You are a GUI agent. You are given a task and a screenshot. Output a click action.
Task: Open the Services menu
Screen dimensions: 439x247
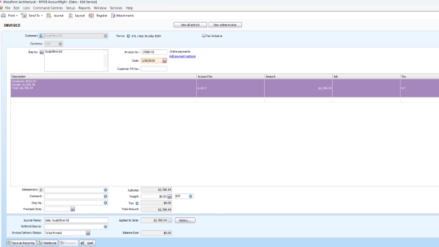[x=116, y=8]
